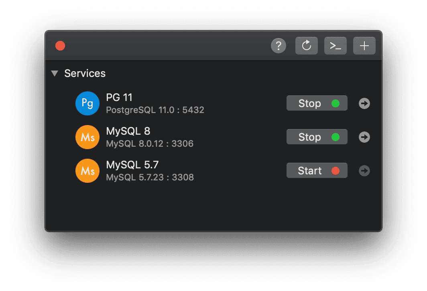Select the MySQL 8 service name
427x291 pixels.
[128, 131]
